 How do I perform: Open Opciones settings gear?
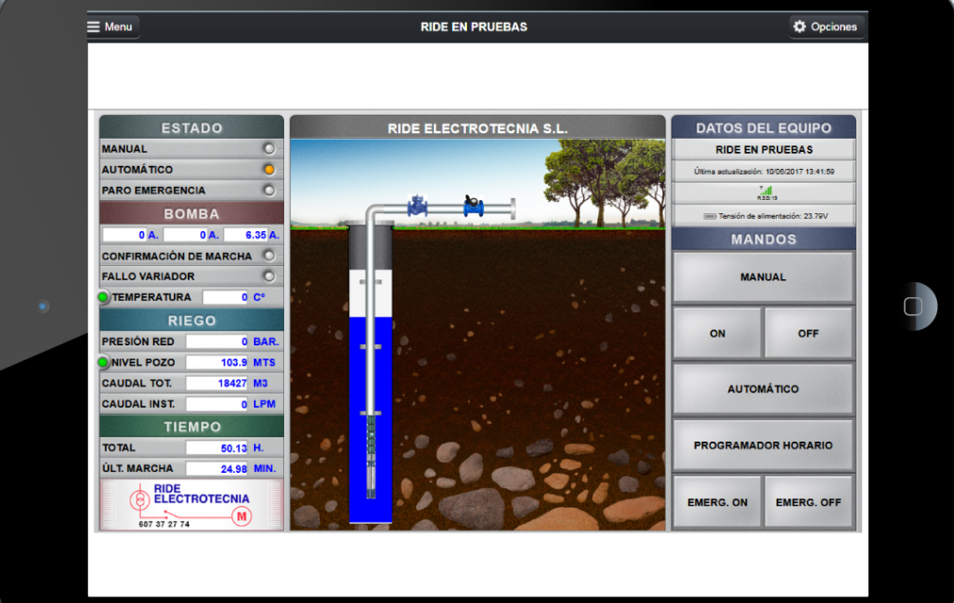(x=827, y=26)
